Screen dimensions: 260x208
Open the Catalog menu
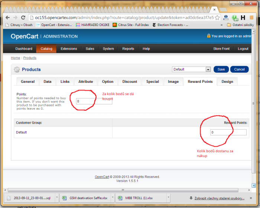pos(46,49)
